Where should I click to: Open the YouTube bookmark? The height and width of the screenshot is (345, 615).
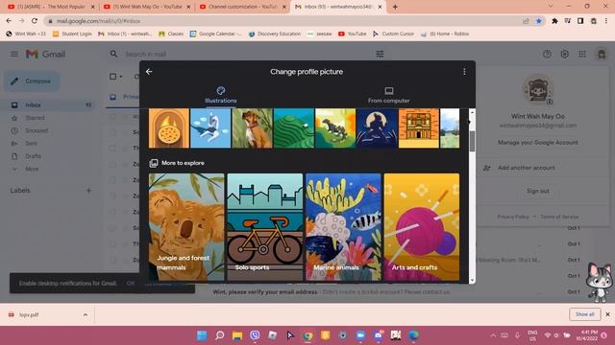(x=353, y=34)
